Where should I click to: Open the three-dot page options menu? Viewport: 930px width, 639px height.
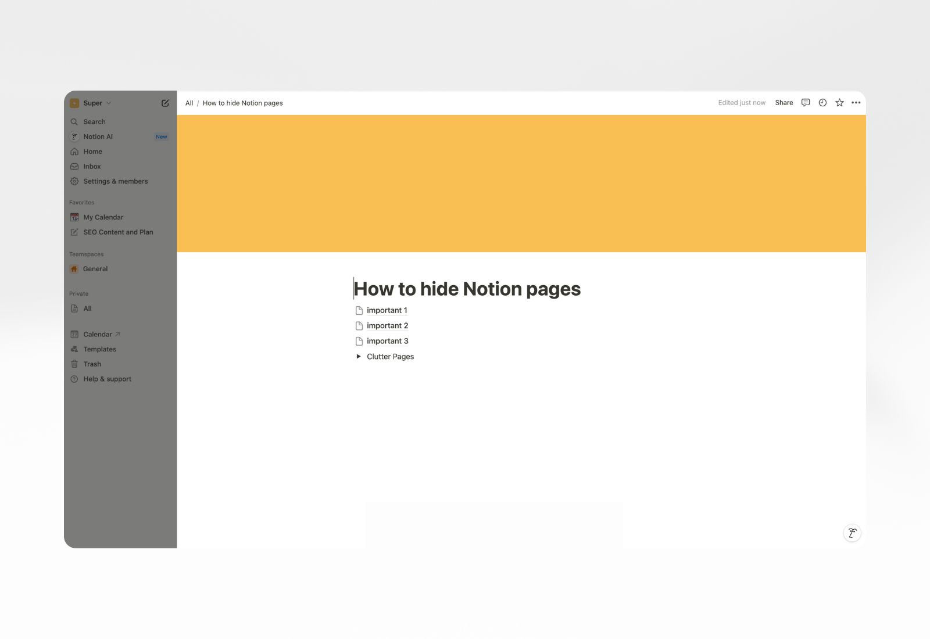tap(856, 103)
